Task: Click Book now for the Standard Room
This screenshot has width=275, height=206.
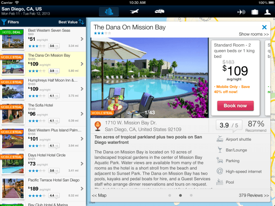Action: pos(235,106)
